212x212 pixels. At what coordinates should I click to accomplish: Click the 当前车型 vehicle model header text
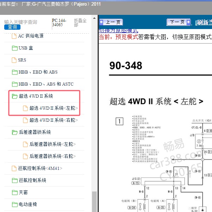pos(50,4)
